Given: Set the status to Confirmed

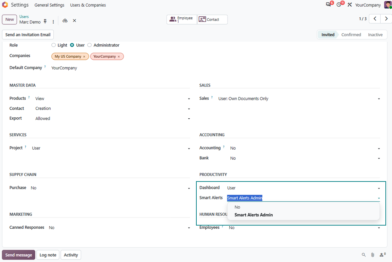Looking at the screenshot, I should coord(351,35).
